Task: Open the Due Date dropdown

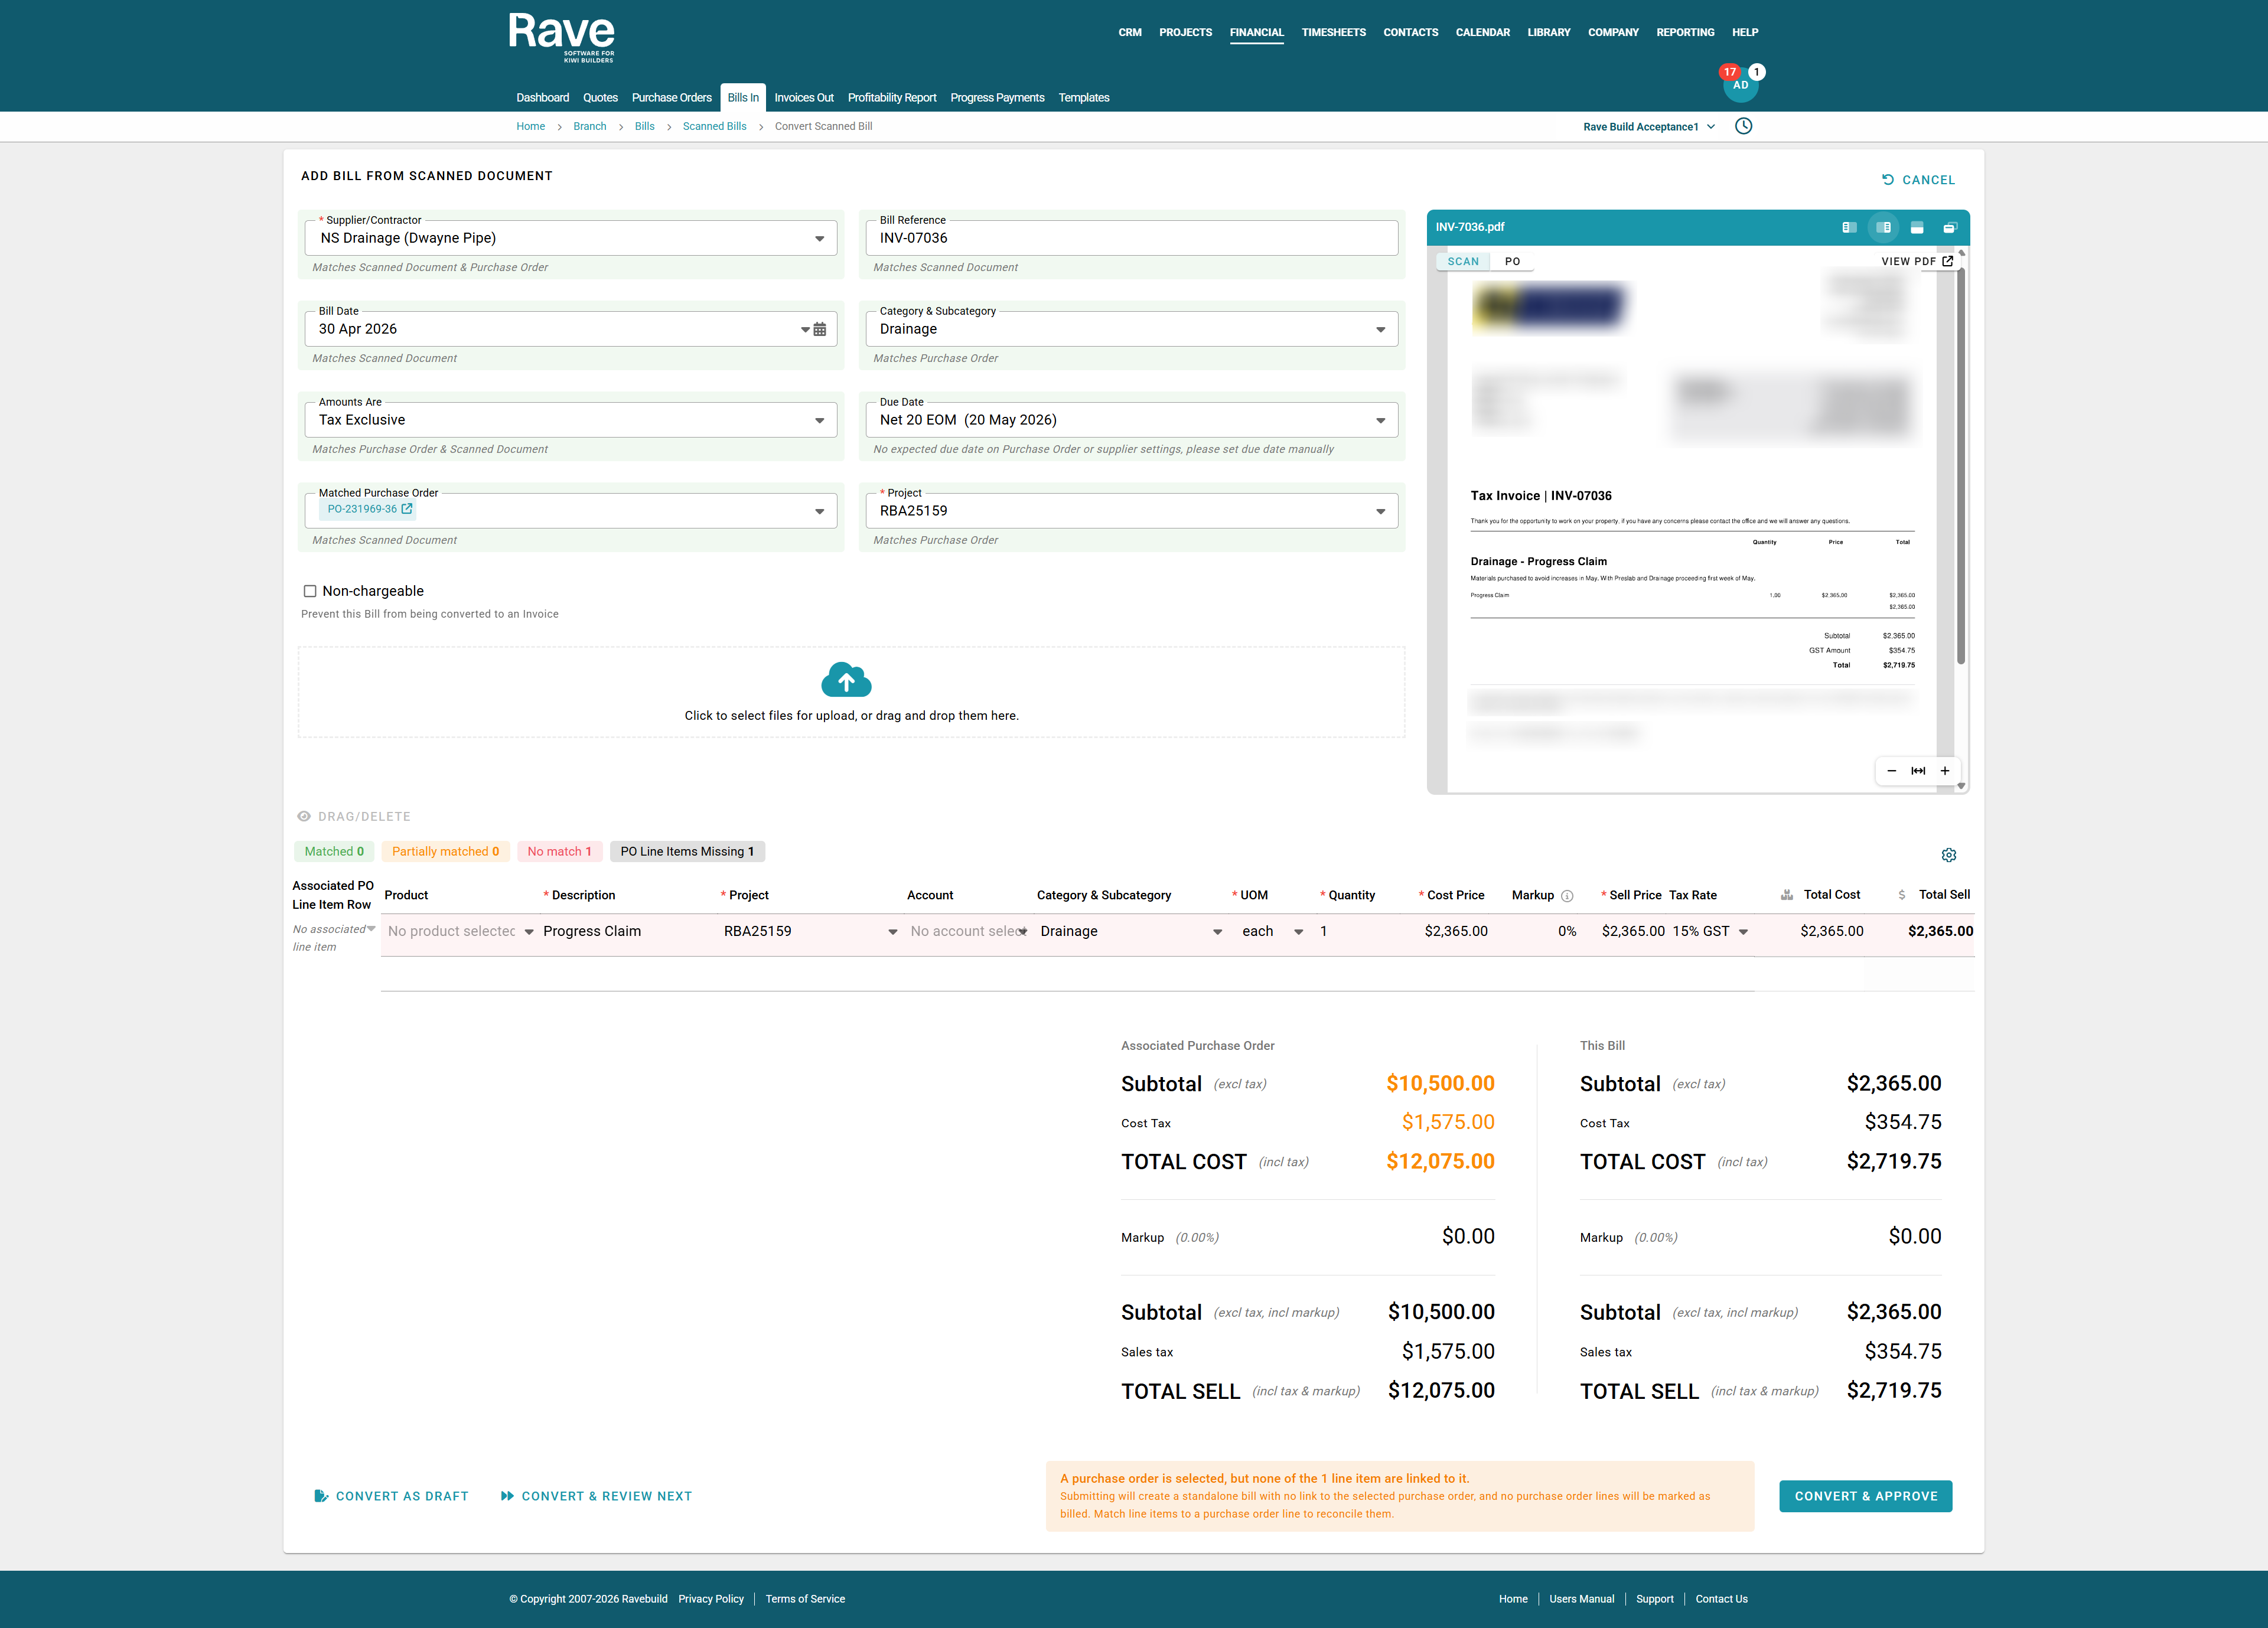Action: tap(1380, 420)
